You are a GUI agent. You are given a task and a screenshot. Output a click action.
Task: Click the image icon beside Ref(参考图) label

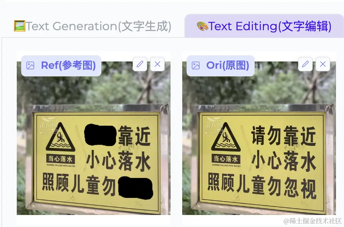coord(30,65)
